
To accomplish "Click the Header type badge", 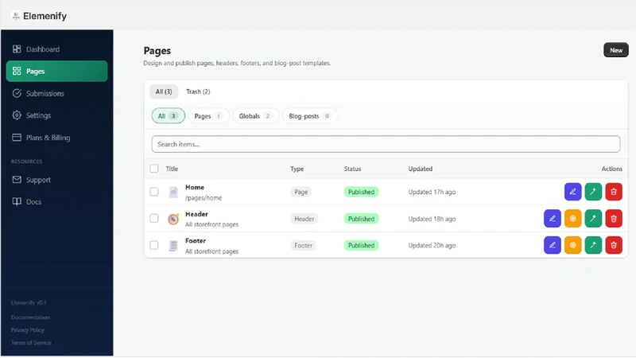I will click(x=304, y=219).
